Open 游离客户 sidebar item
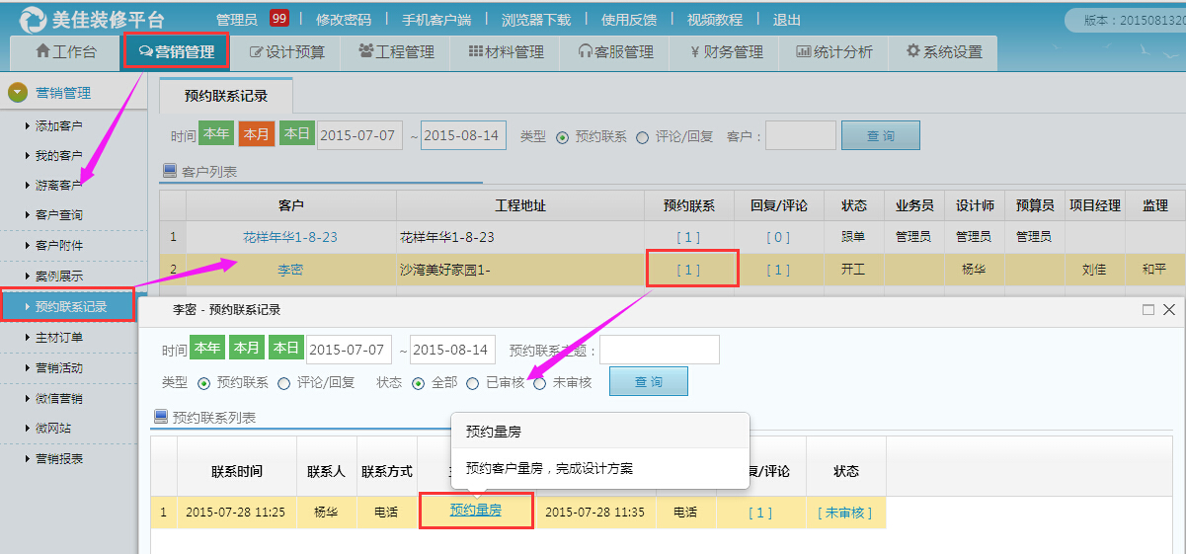 (58, 185)
